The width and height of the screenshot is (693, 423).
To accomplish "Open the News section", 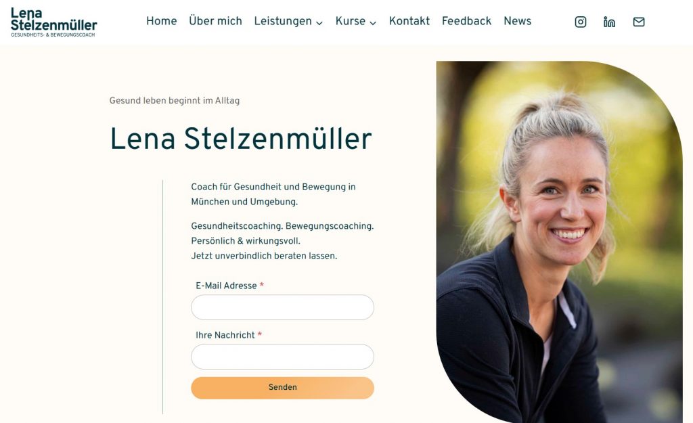I will 518,21.
